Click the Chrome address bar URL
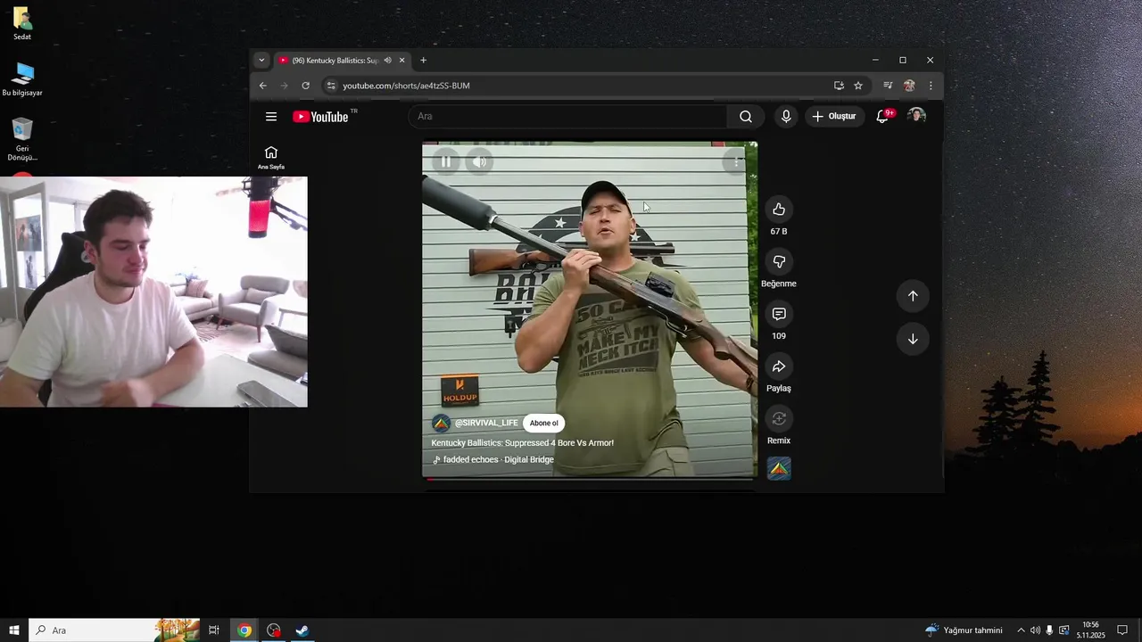Viewport: 1142px width, 642px height. (x=406, y=86)
